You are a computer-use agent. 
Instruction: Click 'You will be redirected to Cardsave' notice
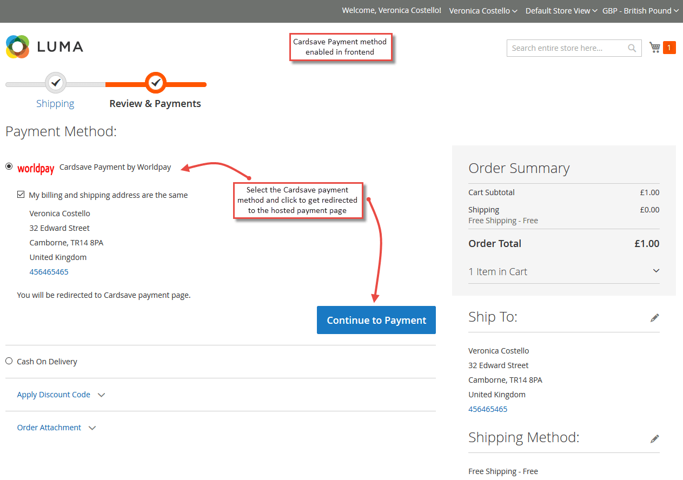[x=104, y=295]
